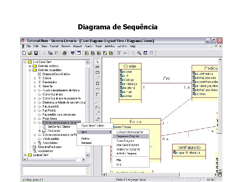
Task: Click the Browse Component Diagram toolbar icon
Action: [x=99, y=53]
